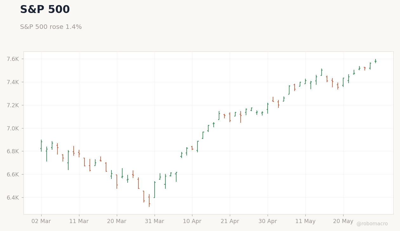Select the 7.4K y-axis label

pos(13,82)
